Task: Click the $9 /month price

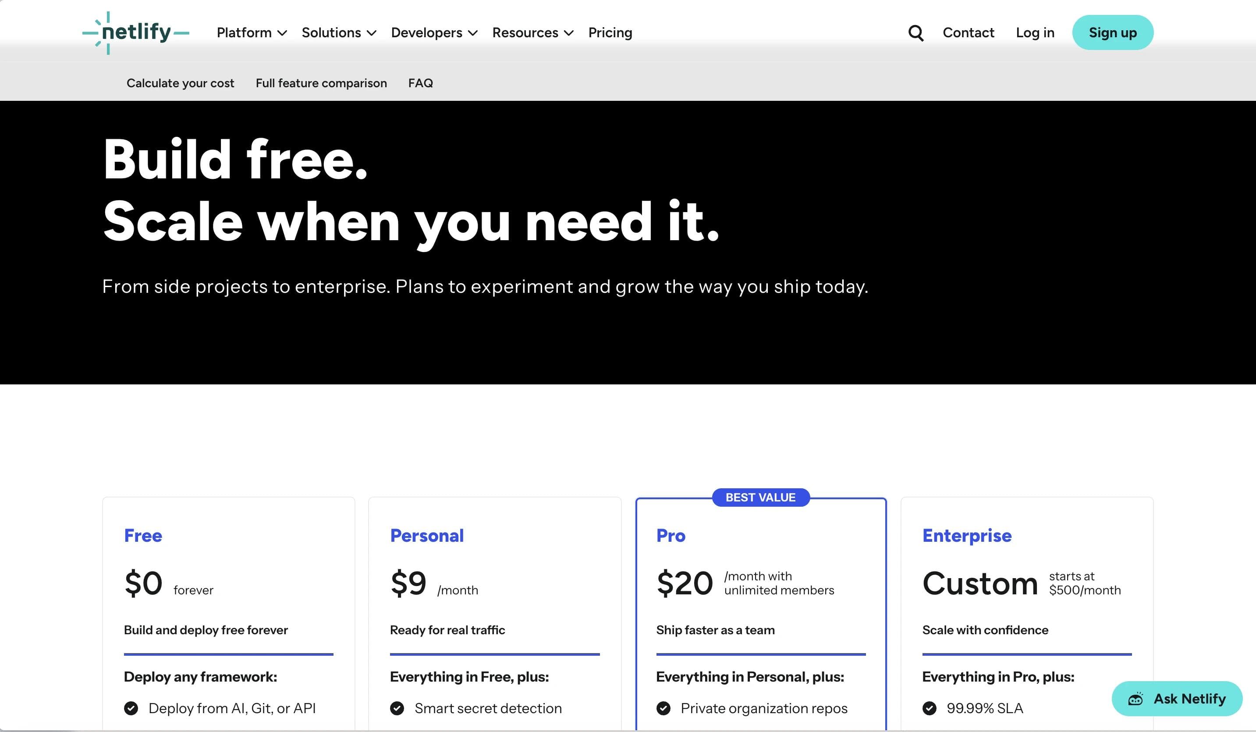Action: click(x=434, y=583)
